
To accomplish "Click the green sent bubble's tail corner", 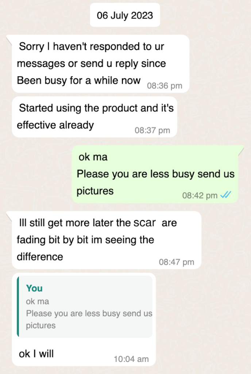I will pos(241,149).
